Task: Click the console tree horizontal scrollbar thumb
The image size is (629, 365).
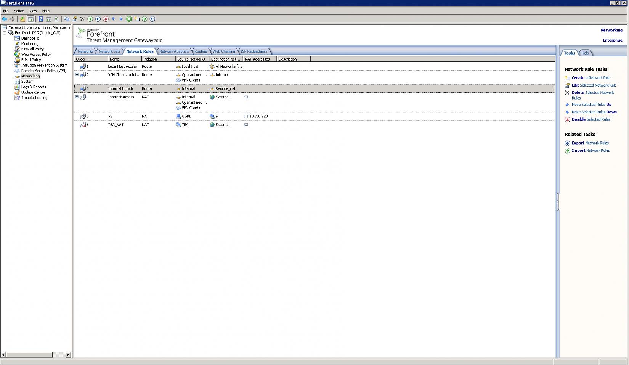Action: tap(29, 355)
